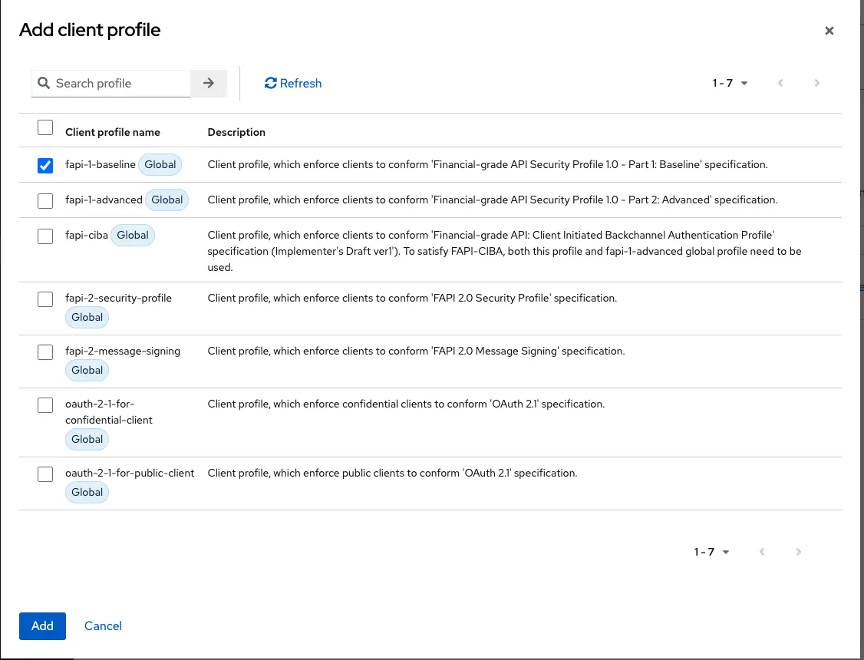
Task: Click the next-page chevron in bottom pagination
Action: point(798,552)
